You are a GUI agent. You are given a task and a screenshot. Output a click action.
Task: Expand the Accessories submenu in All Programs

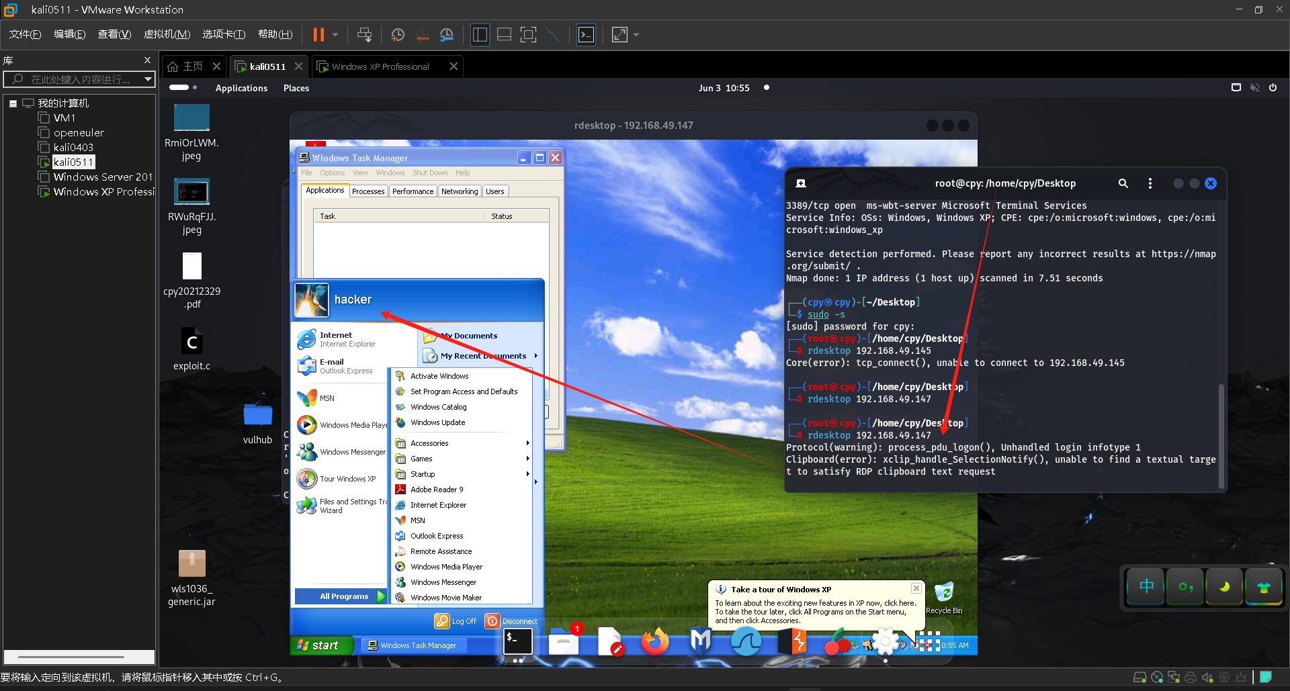pyautogui.click(x=462, y=443)
